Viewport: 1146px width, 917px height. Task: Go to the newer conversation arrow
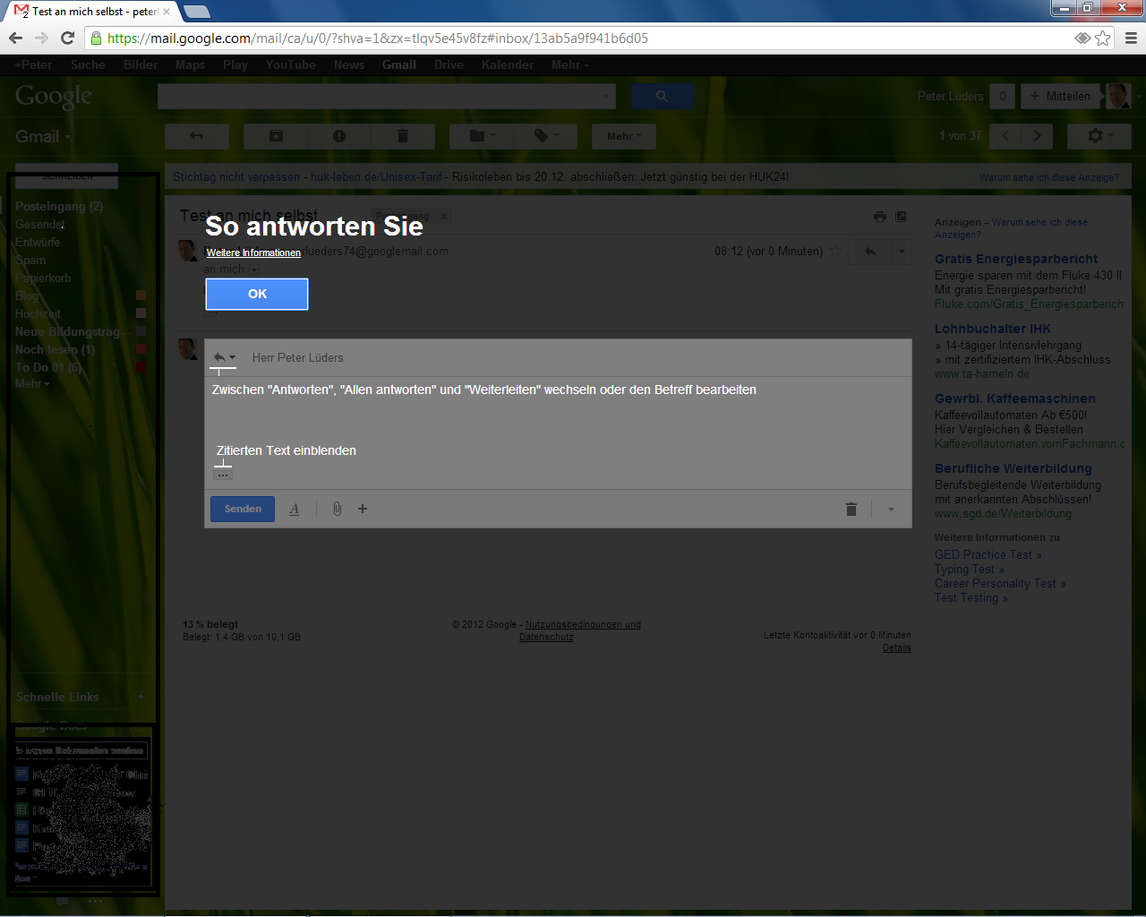tap(1006, 136)
